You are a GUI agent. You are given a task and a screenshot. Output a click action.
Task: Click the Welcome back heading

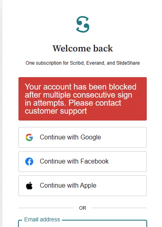pos(83,48)
